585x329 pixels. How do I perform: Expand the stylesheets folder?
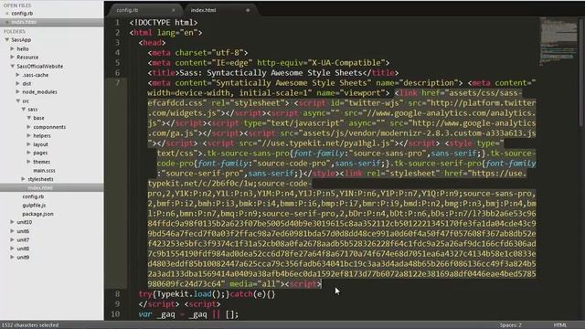23,179
